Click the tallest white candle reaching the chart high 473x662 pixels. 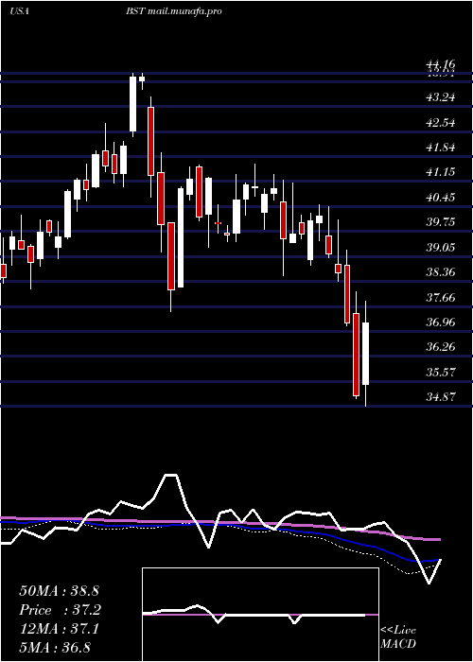click(133, 104)
